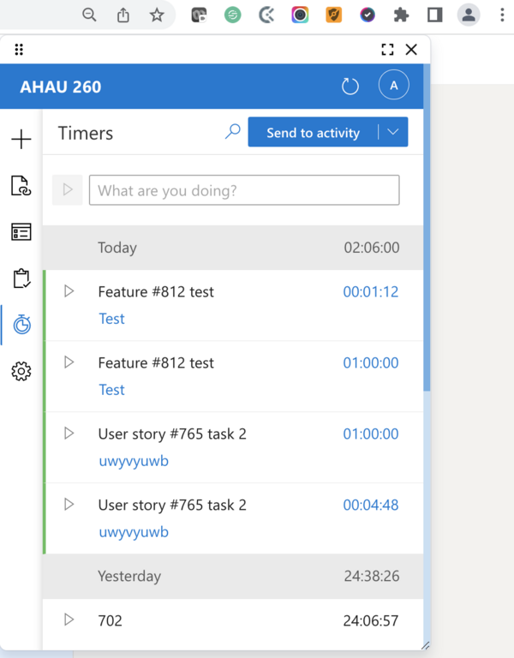Image resolution: width=514 pixels, height=658 pixels.
Task: Click the plus icon in the left sidebar
Action: click(x=21, y=140)
